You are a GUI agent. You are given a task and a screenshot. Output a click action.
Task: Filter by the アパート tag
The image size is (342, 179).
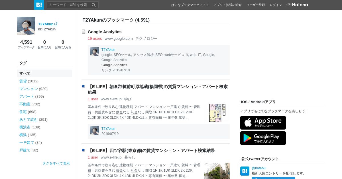pos(27,96)
